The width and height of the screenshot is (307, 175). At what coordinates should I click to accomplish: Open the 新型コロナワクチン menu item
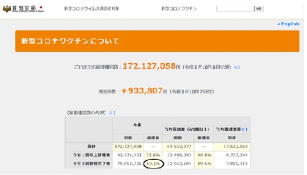178,9
